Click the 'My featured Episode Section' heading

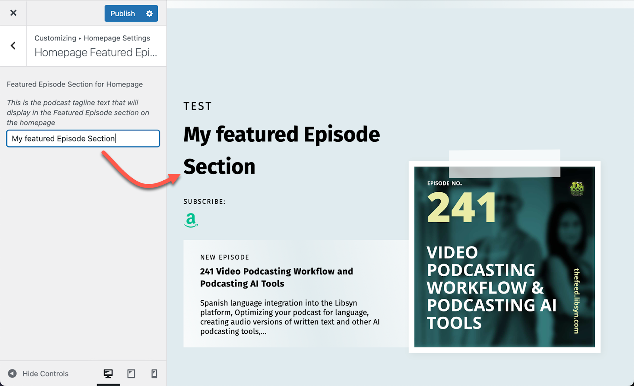click(x=282, y=150)
